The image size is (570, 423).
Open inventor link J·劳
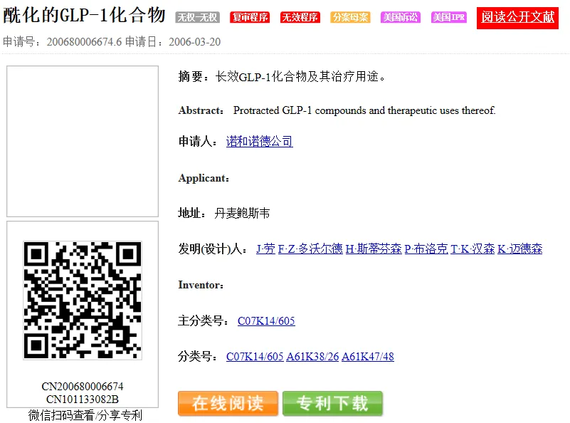[x=265, y=249]
